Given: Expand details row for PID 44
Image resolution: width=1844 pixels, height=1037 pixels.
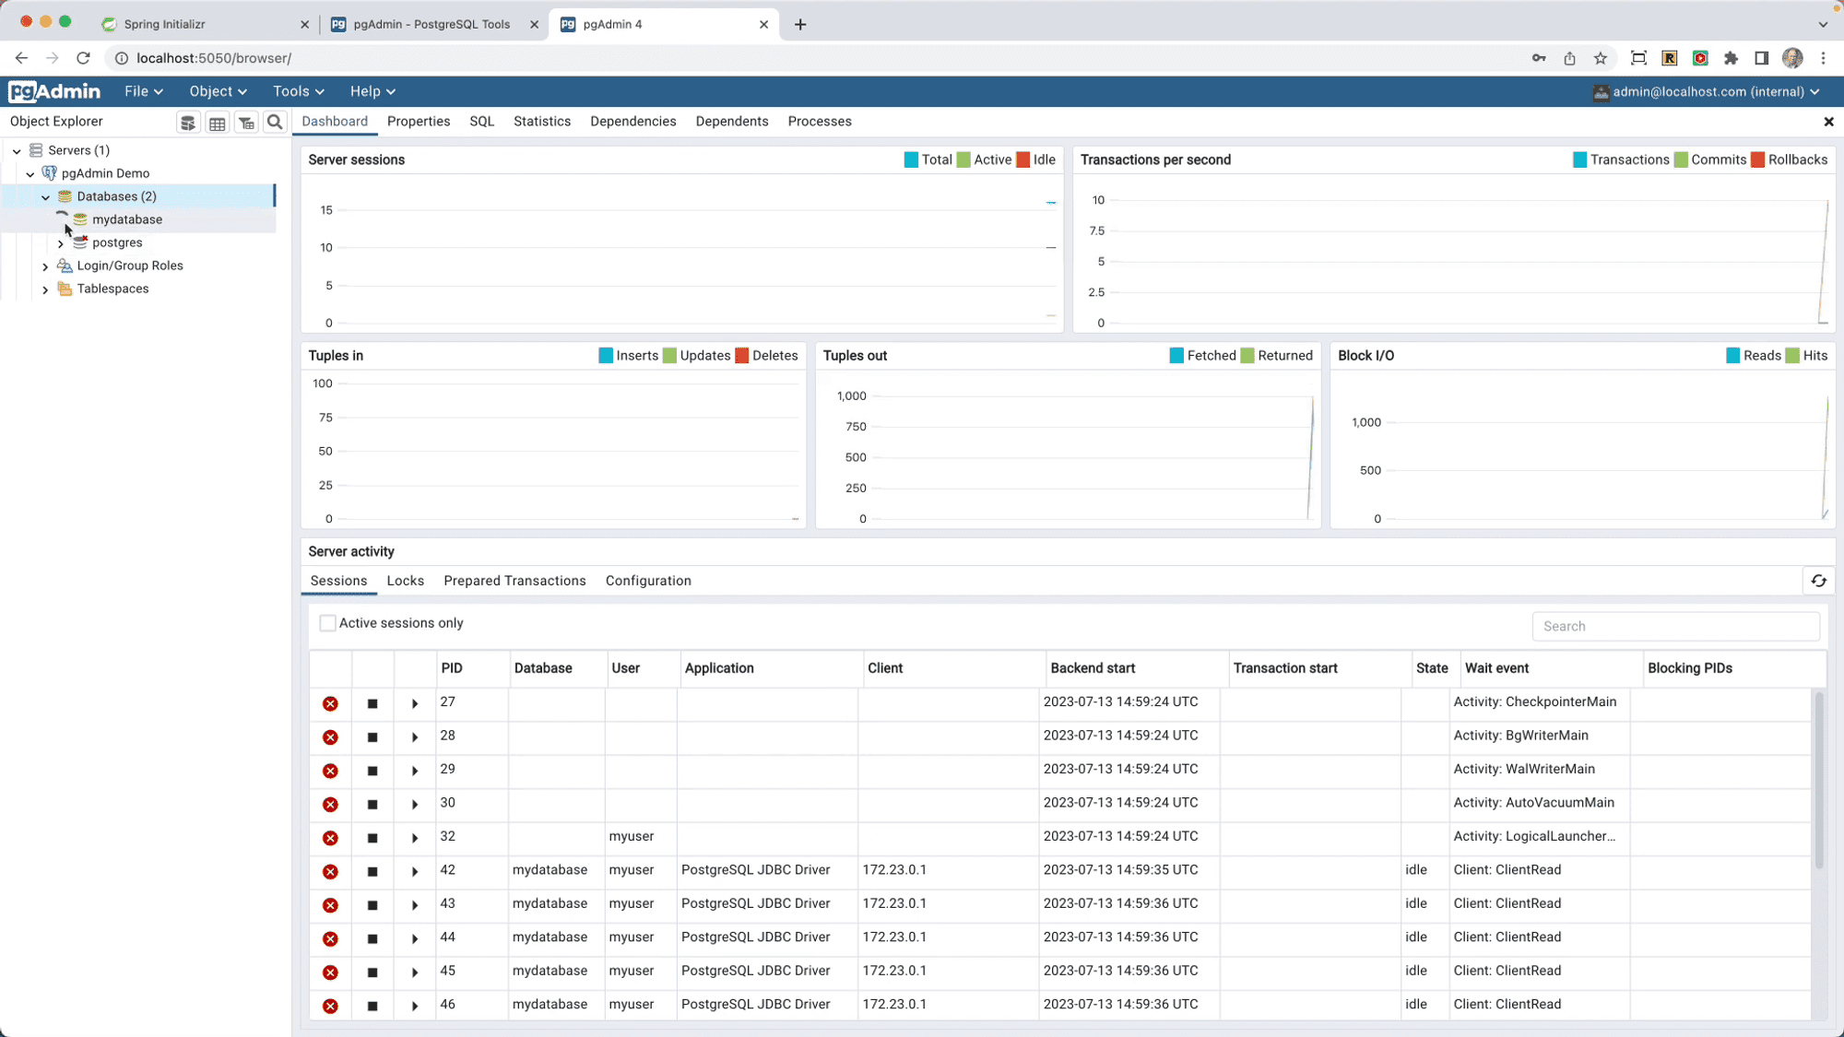Looking at the screenshot, I should click(415, 939).
